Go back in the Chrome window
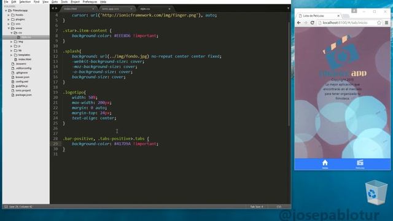The height and width of the screenshot is (221, 393). tap(299, 23)
